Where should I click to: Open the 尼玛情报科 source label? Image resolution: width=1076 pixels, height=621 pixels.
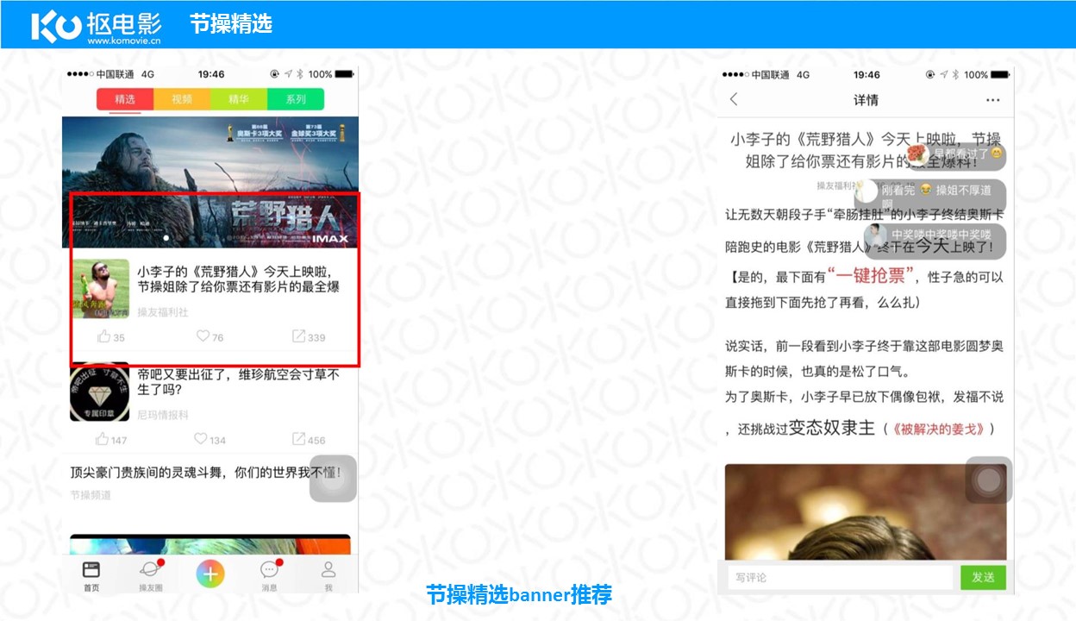coord(163,415)
